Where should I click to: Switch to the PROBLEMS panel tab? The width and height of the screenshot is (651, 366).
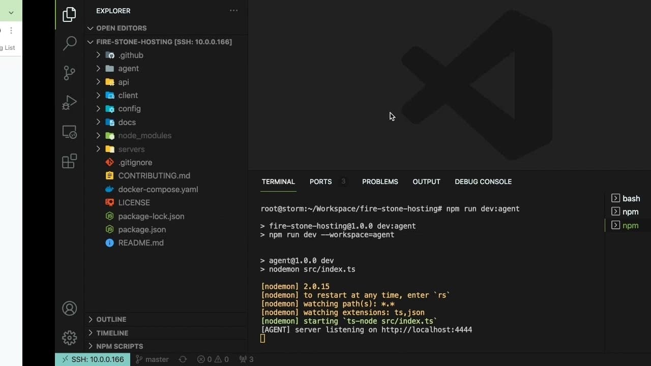[380, 182]
